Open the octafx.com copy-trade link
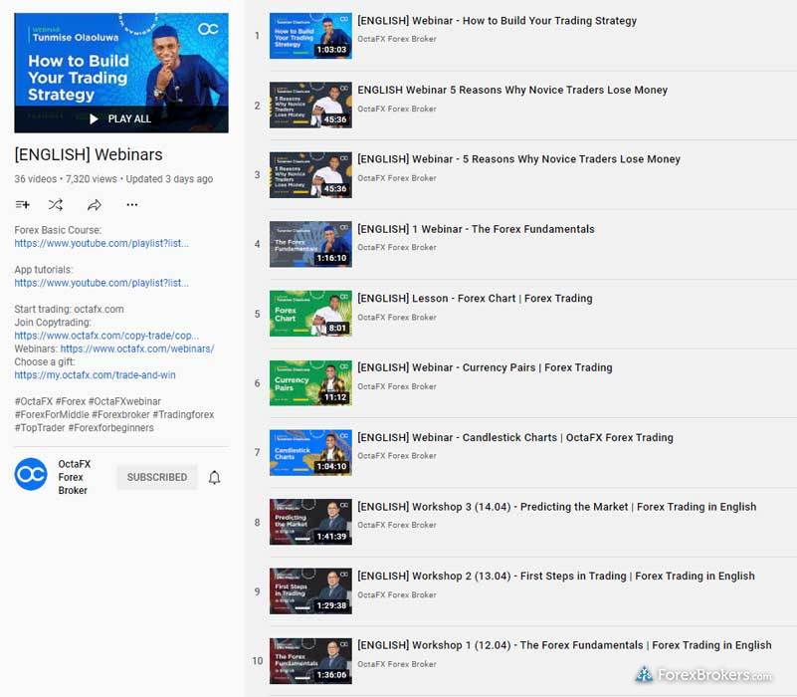The width and height of the screenshot is (797, 697). coord(106,336)
